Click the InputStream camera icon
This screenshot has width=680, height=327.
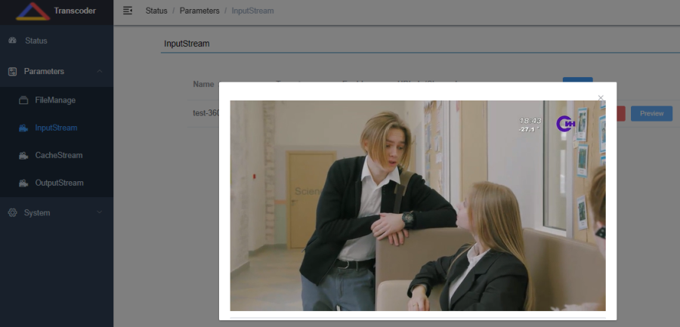pyautogui.click(x=23, y=128)
